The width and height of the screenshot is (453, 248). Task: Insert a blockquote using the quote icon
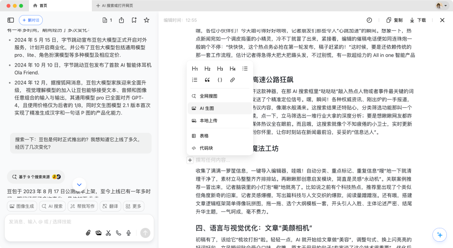point(207,80)
